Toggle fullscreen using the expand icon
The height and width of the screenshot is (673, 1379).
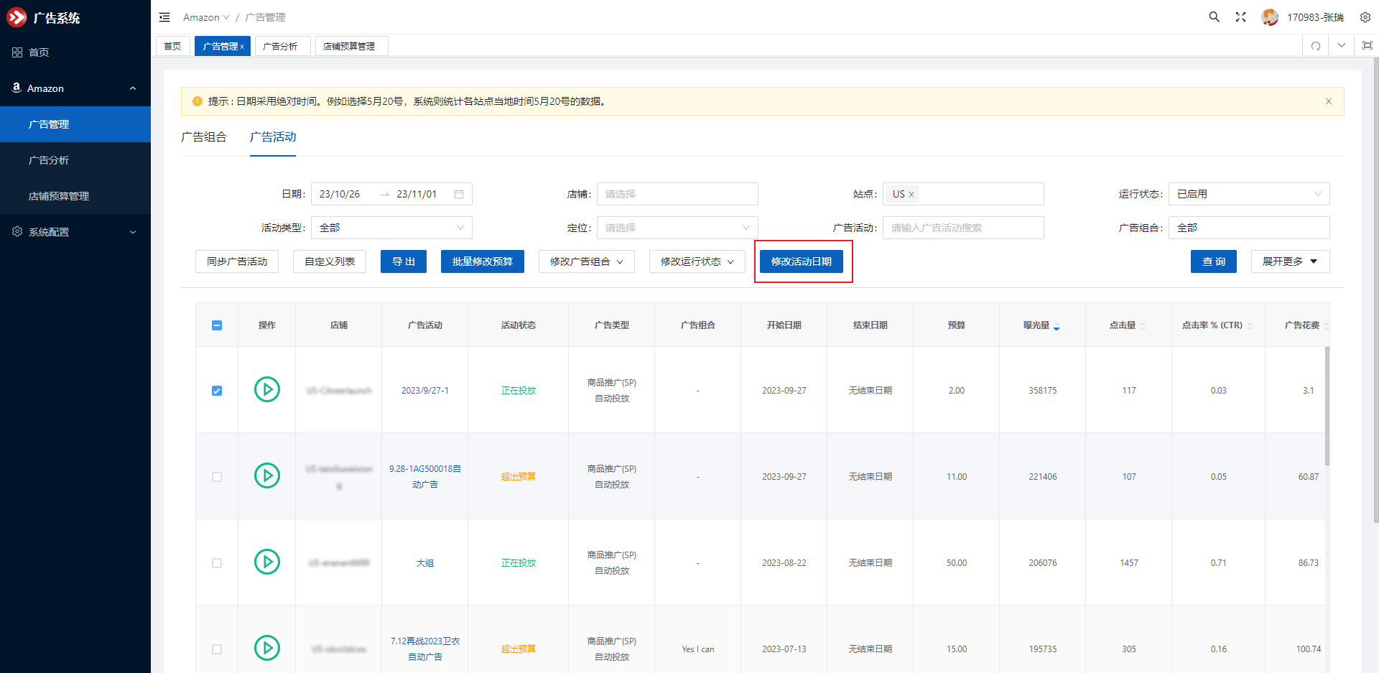tap(1240, 17)
